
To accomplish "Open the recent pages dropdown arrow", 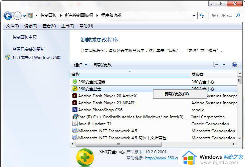I will (x=24, y=16).
